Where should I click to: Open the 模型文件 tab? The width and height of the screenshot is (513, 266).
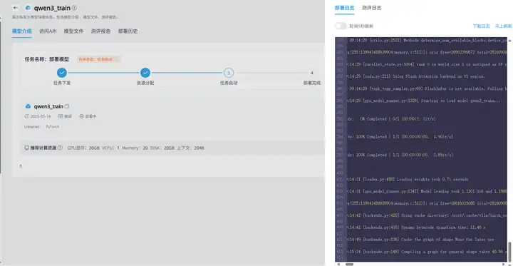click(73, 31)
